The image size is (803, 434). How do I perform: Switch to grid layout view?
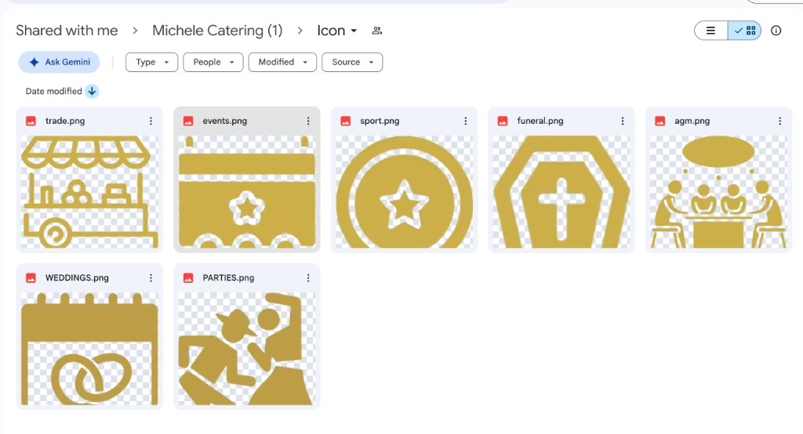coord(745,31)
